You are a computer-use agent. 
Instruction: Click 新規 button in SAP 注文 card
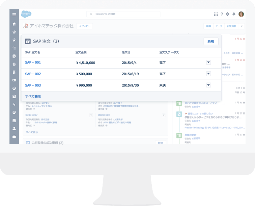coord(211,42)
